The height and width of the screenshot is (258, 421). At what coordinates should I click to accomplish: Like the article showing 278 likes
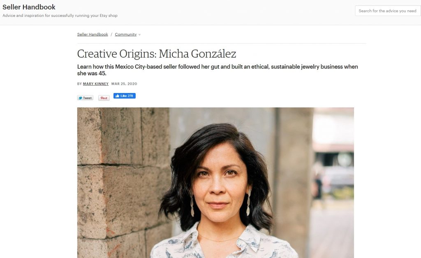pyautogui.click(x=124, y=96)
